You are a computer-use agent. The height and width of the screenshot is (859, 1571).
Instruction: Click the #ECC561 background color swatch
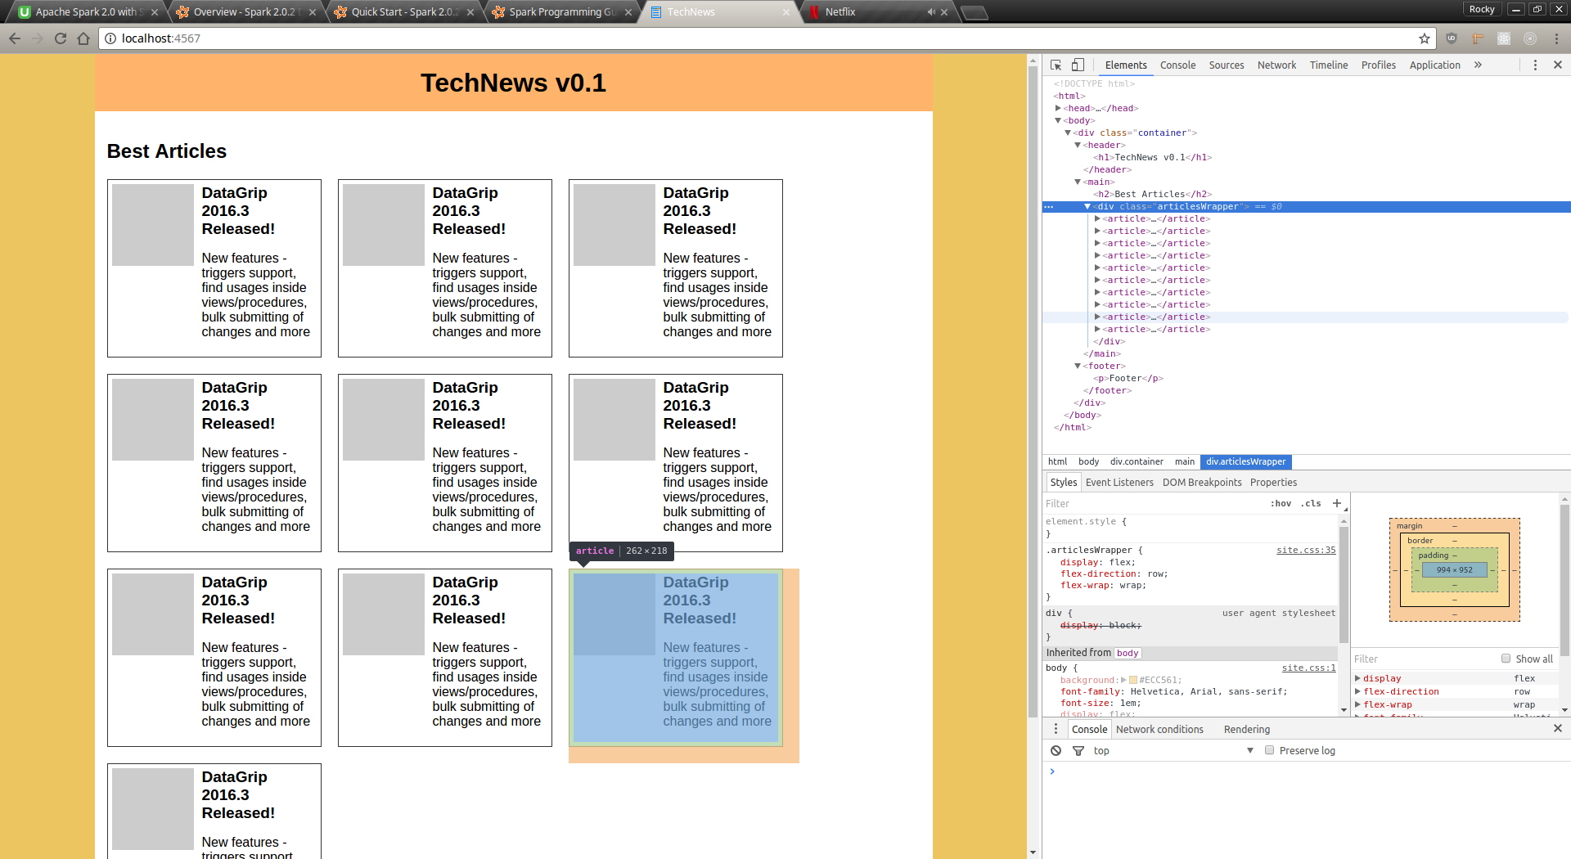1133,680
